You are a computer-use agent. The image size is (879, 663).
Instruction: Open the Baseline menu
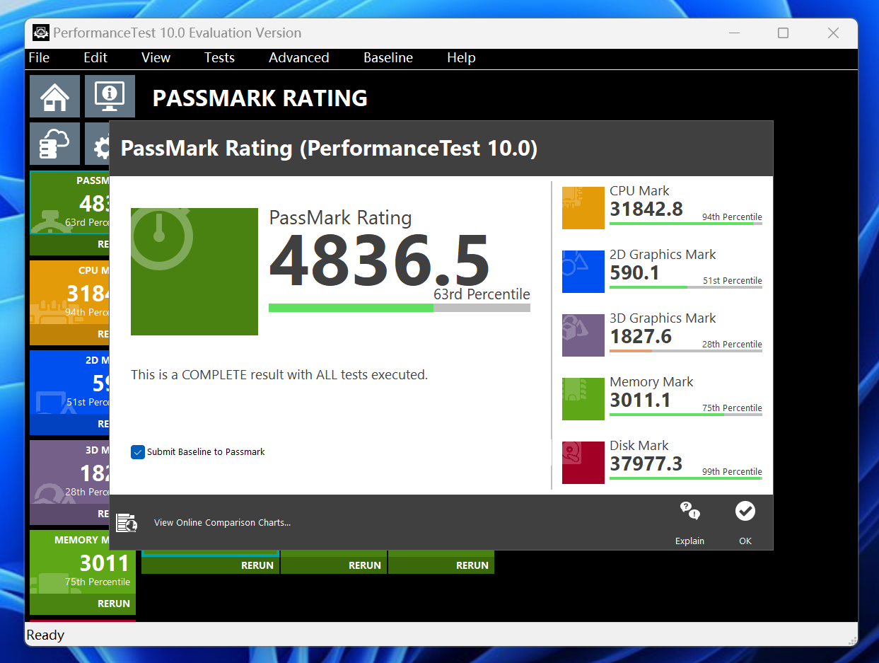[388, 58]
